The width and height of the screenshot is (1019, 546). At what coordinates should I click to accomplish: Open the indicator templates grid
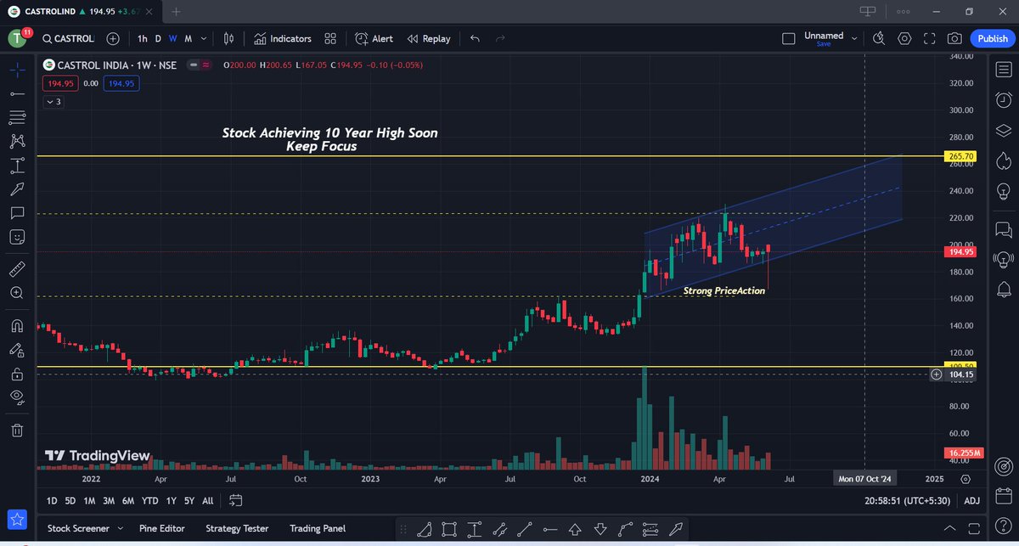click(x=331, y=38)
